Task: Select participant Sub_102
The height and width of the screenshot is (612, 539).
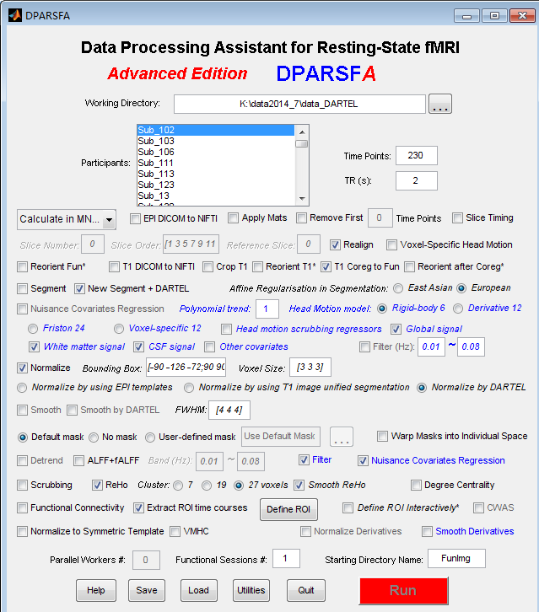Action: point(216,130)
